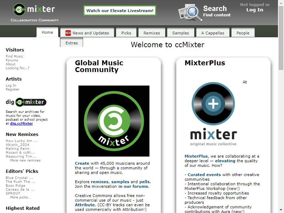Open the Curated events link
The height and width of the screenshot is (213, 284).
point(204,175)
